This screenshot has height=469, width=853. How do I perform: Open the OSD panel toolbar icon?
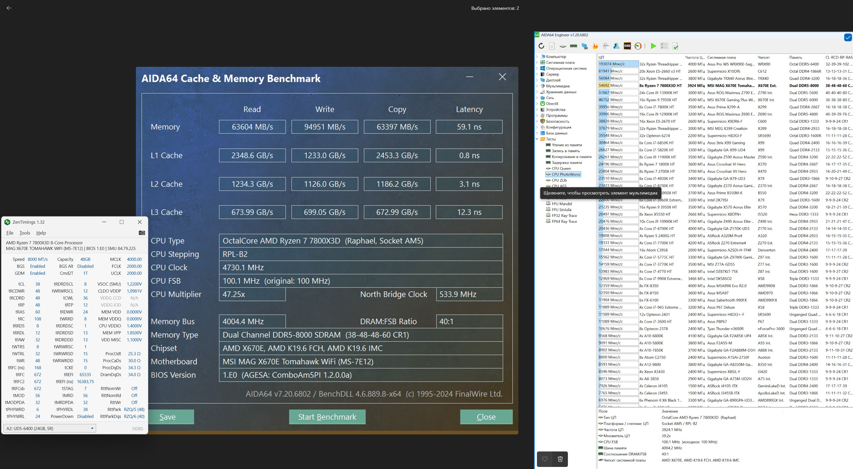pos(627,46)
